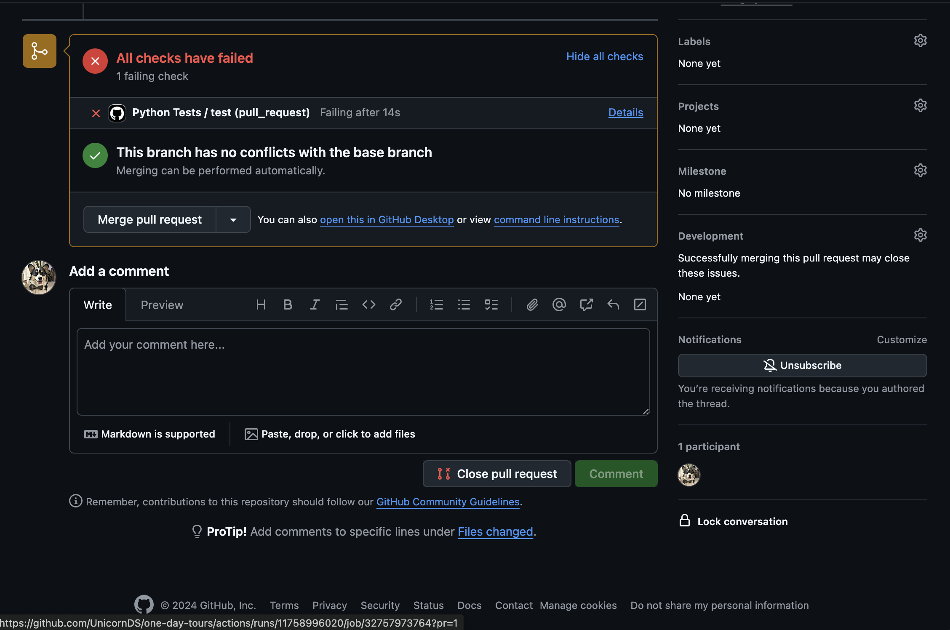Click the red failed-checks status icon
This screenshot has width=950, height=630.
[x=95, y=61]
